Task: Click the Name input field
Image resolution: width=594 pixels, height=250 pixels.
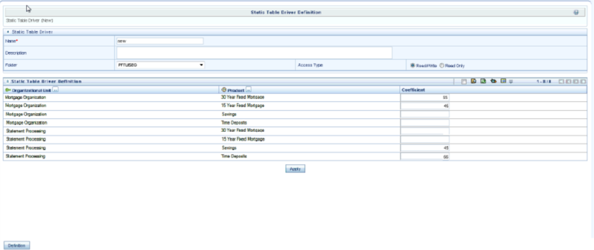Action: pyautogui.click(x=160, y=41)
